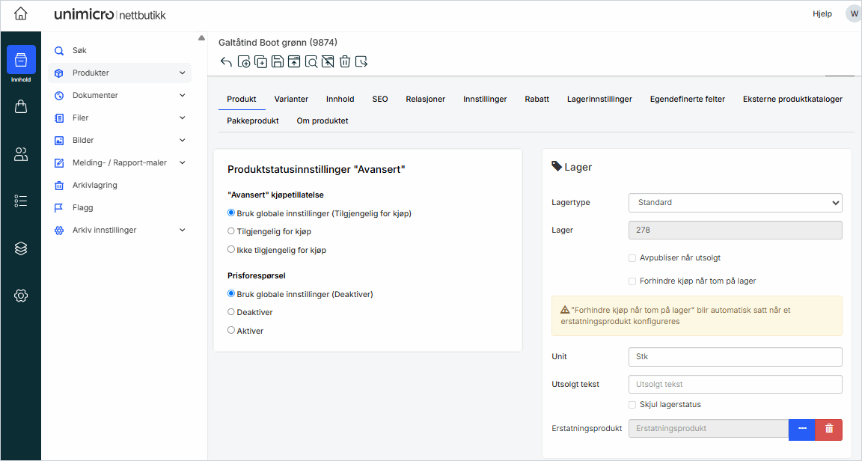This screenshot has height=461, width=862.
Task: Click the Utsolgt tekst input field
Action: 735,384
